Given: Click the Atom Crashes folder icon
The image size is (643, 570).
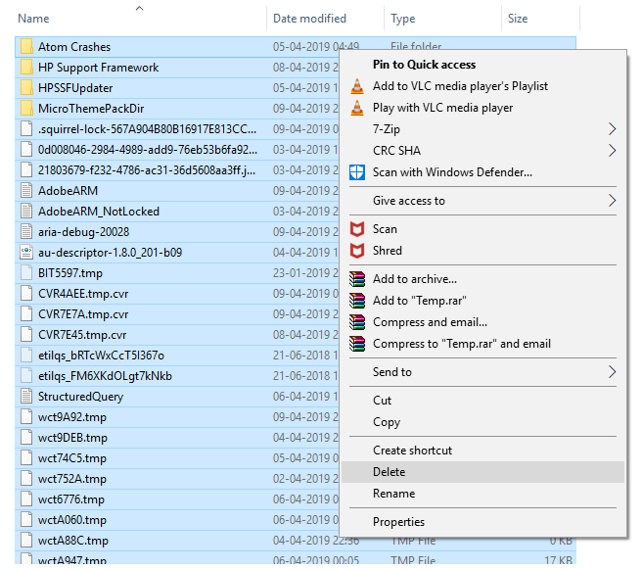Looking at the screenshot, I should (26, 47).
